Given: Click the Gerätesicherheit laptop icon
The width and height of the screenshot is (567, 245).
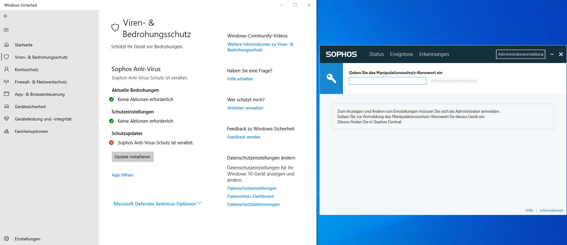Looking at the screenshot, I should (x=6, y=107).
